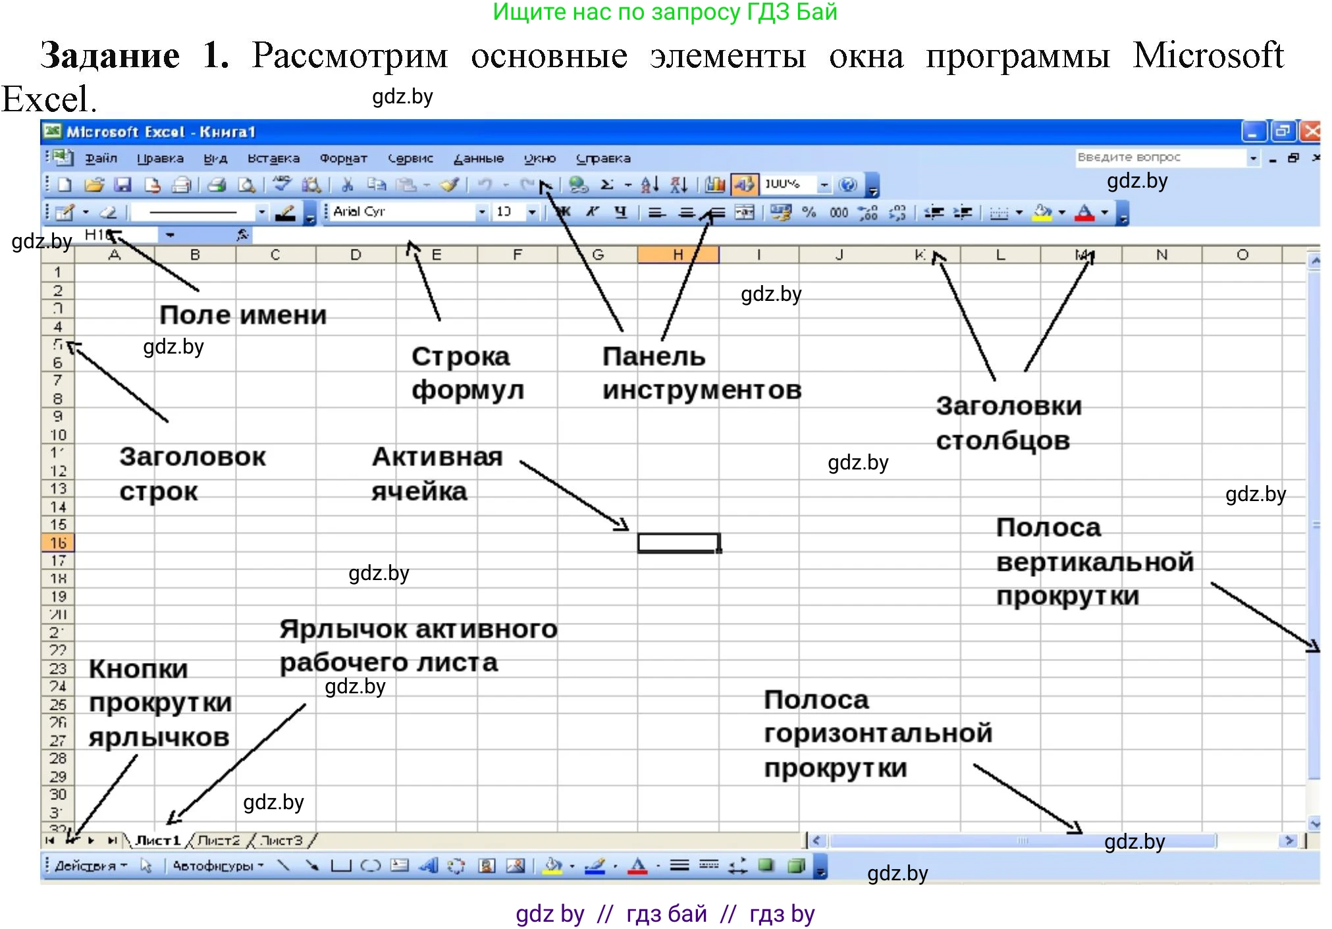Expand Fill Color dropdown in formatting toolbar

[x=1061, y=213]
